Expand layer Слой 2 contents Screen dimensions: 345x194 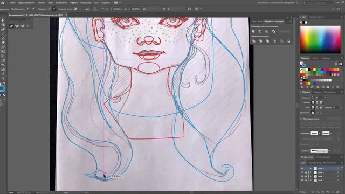point(311,176)
